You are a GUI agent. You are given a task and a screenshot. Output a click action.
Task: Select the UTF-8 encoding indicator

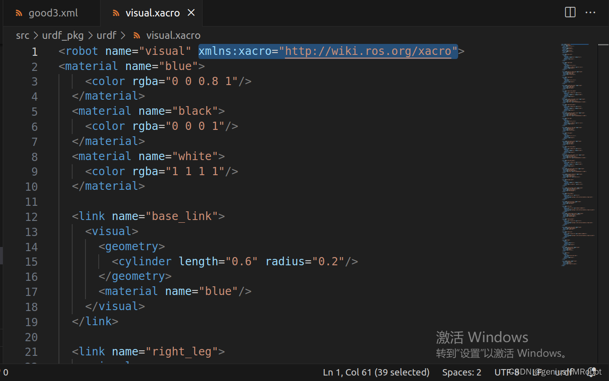pos(507,372)
